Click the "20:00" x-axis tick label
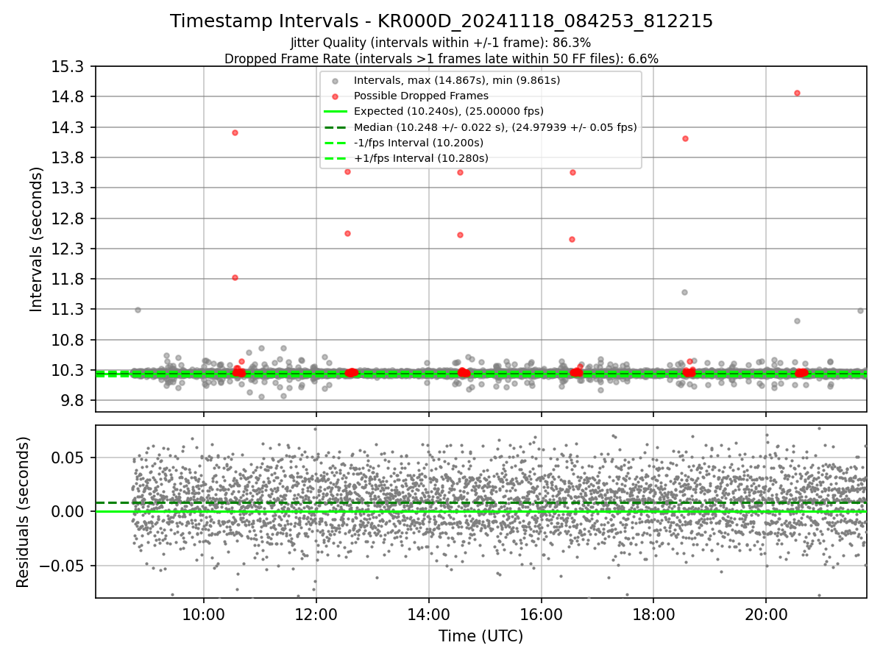The image size is (883, 662). tap(767, 614)
